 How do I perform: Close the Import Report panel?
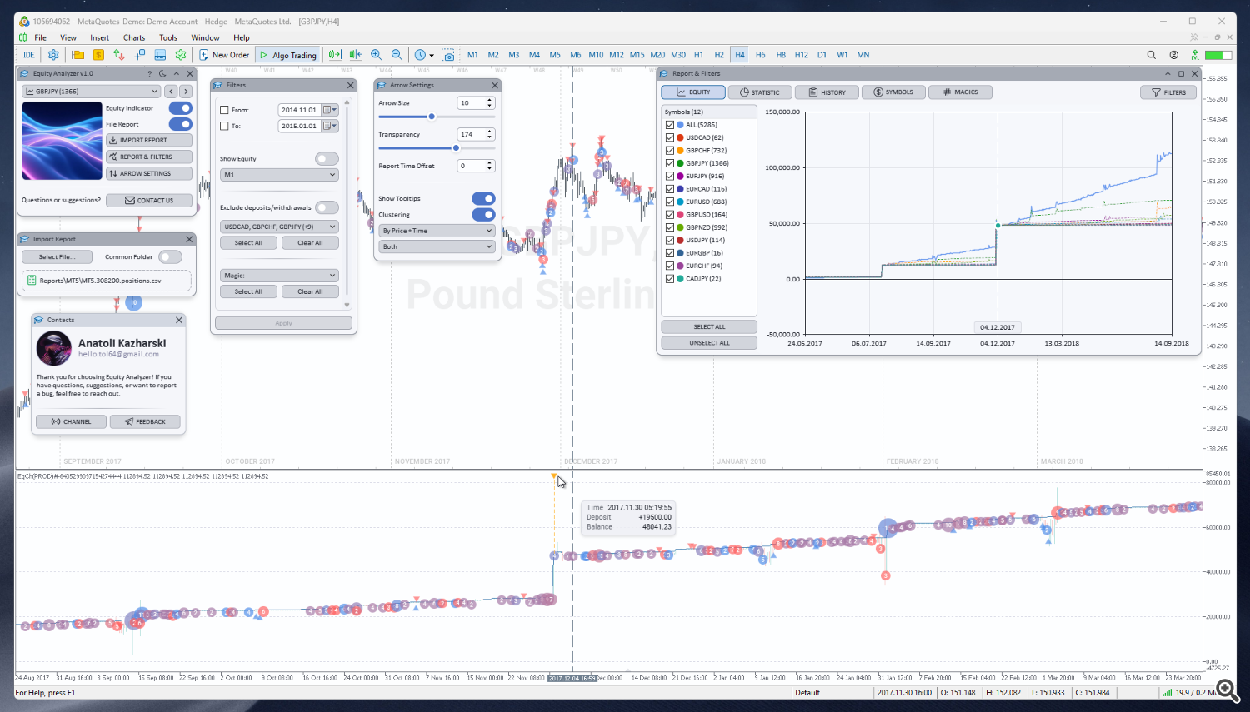pyautogui.click(x=189, y=239)
